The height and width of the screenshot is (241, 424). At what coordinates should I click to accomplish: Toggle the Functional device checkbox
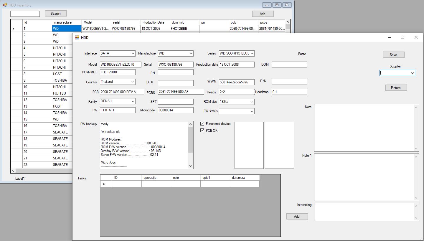(x=202, y=124)
